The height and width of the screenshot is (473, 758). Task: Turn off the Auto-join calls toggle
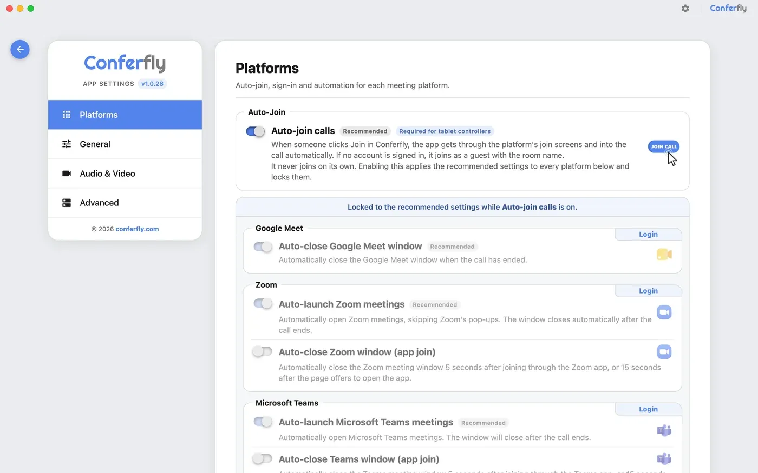[x=255, y=131]
